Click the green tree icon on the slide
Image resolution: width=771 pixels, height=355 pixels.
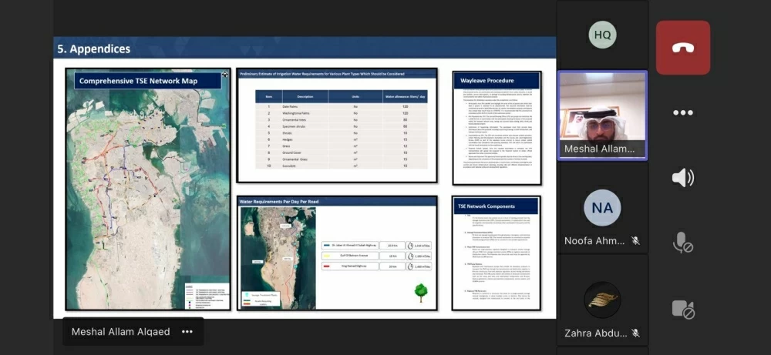coord(421,292)
